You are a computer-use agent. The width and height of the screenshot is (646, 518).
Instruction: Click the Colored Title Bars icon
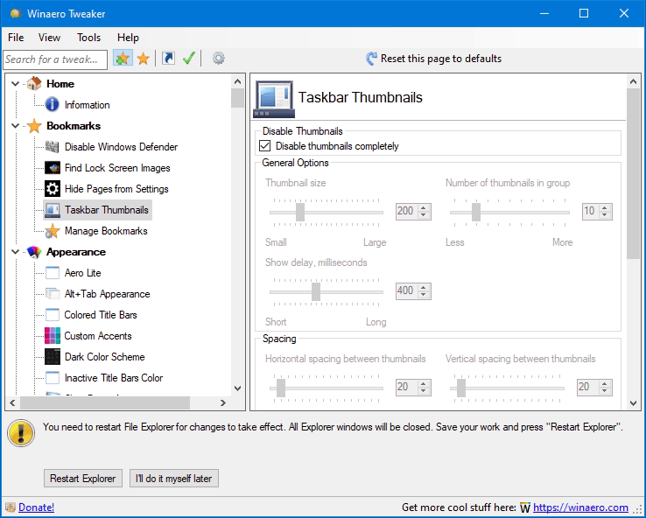[x=53, y=315]
